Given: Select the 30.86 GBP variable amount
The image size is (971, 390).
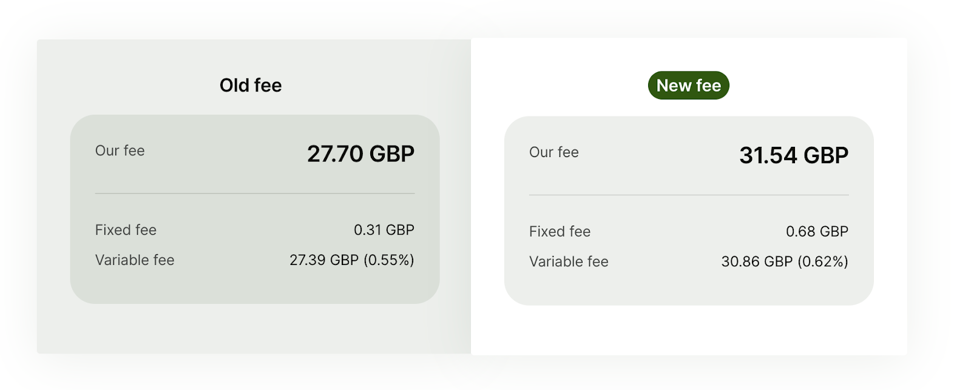Looking at the screenshot, I should pos(757,261).
